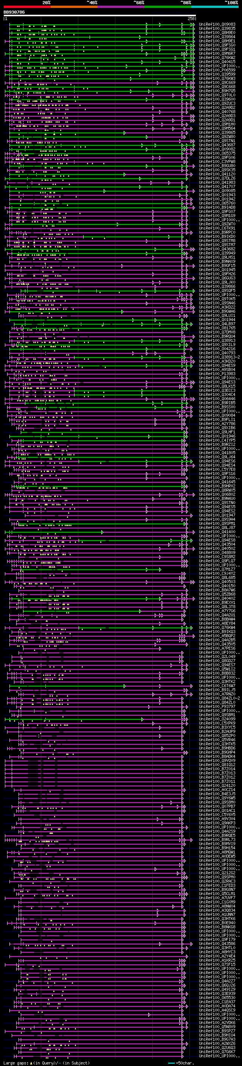Viewport: 242px width, 1066px height.
Task: Click UniRef100_Q09082 label
Action: [217, 149]
